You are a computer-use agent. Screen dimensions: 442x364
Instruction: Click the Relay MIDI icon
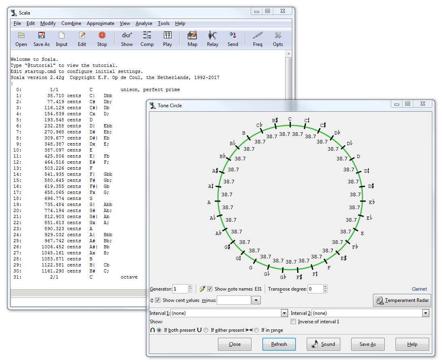tap(212, 36)
